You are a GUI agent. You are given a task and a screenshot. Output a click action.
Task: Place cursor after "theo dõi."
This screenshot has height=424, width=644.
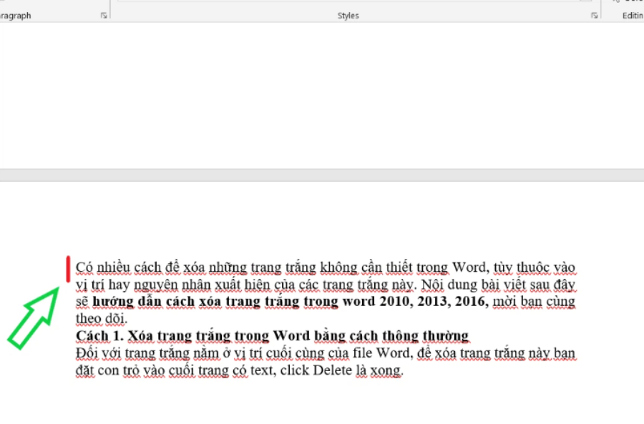[127, 319]
